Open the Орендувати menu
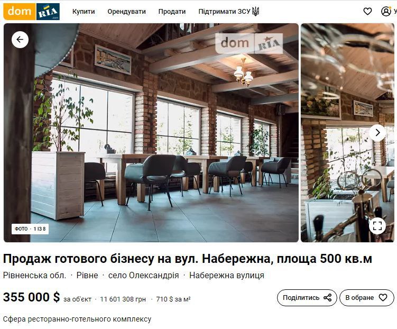 126,12
